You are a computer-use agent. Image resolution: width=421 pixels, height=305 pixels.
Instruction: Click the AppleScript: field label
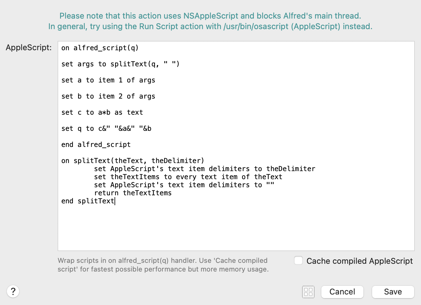point(28,47)
